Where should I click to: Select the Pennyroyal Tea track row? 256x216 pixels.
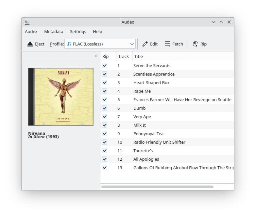click(x=148, y=134)
